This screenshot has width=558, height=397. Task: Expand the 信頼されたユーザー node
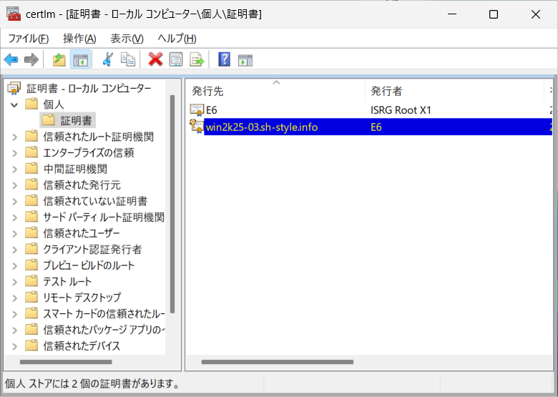pos(14,233)
